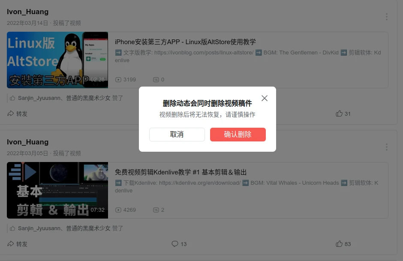403x261 pixels.
Task: Open comments icon showing 13
Action: tap(175, 244)
